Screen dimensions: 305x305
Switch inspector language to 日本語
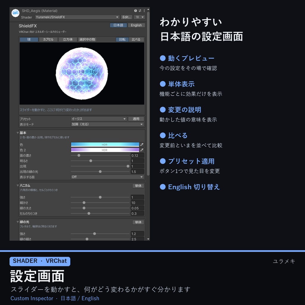point(118,25)
